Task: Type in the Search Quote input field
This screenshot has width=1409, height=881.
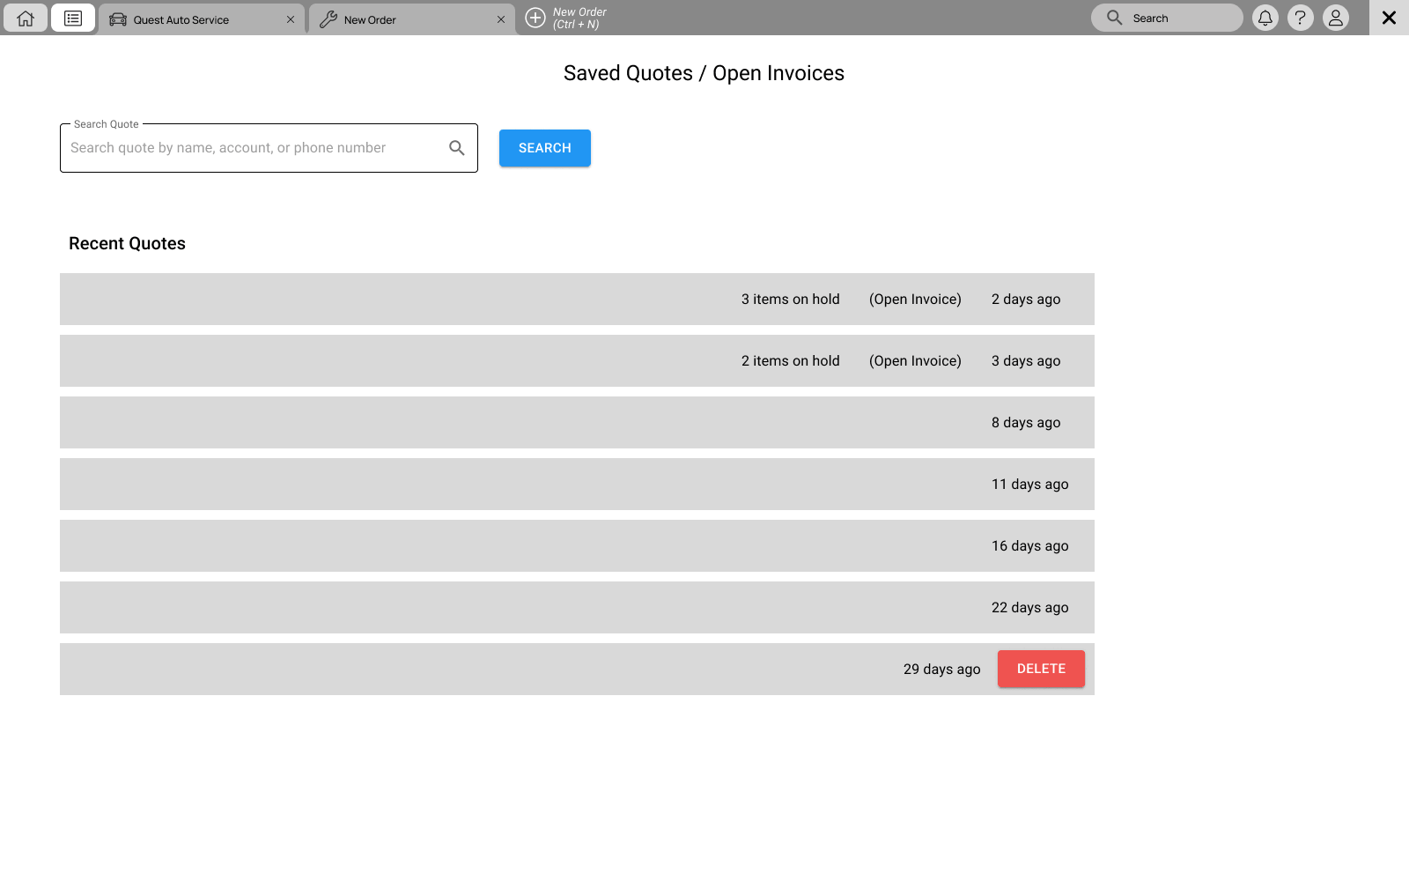Action: (x=255, y=148)
